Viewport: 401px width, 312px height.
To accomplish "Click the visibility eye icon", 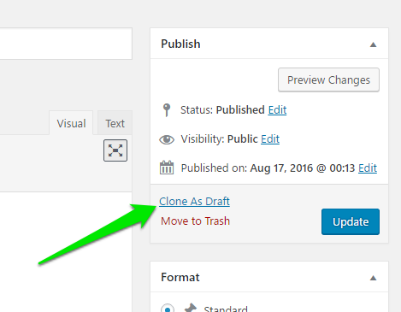I will coord(167,139).
